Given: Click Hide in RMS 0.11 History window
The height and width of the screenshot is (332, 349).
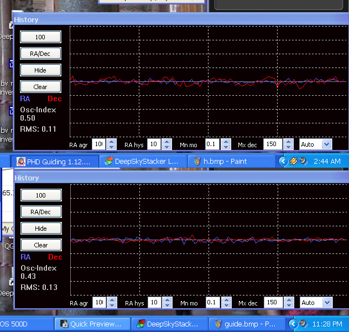Looking at the screenshot, I should point(40,70).
